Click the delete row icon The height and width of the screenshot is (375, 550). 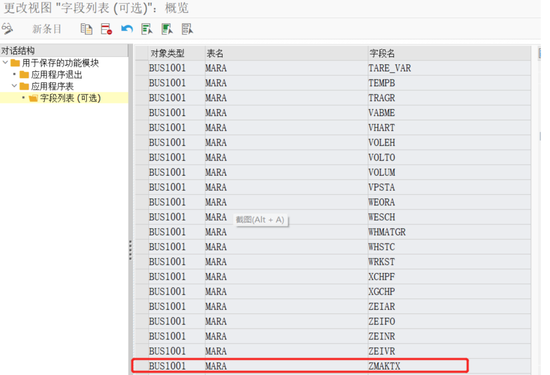[x=106, y=29]
